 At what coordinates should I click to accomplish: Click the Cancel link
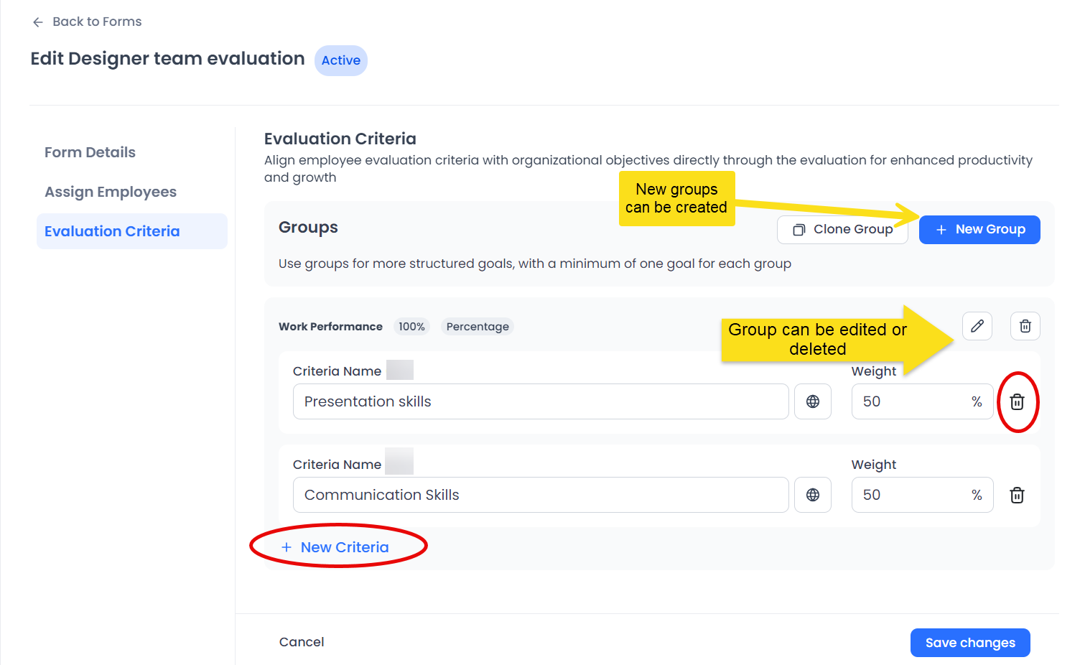point(302,641)
